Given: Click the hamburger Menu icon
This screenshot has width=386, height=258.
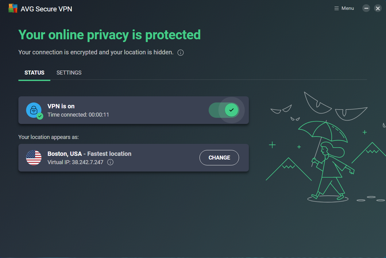Looking at the screenshot, I should click(x=337, y=8).
